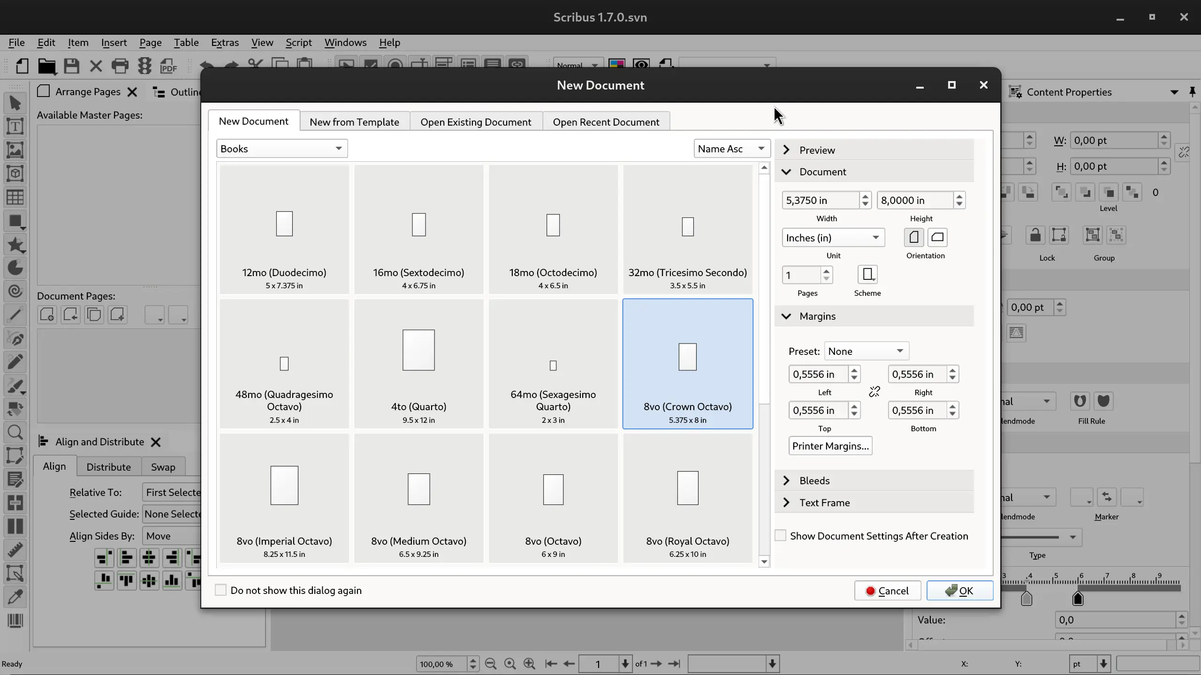
Task: Click OK to create new document
Action: tap(959, 590)
